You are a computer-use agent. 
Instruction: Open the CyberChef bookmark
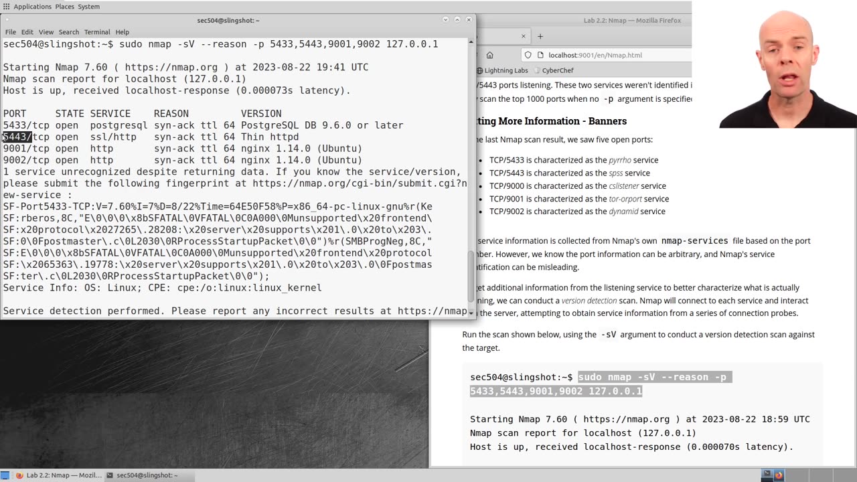click(x=553, y=70)
